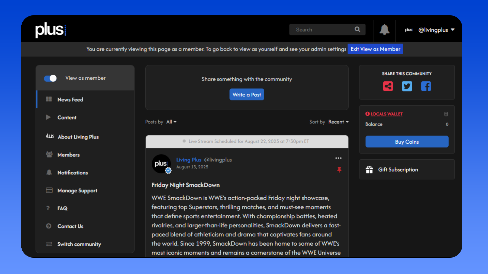Click the red share community icon
This screenshot has height=274, width=488.
coord(388,86)
